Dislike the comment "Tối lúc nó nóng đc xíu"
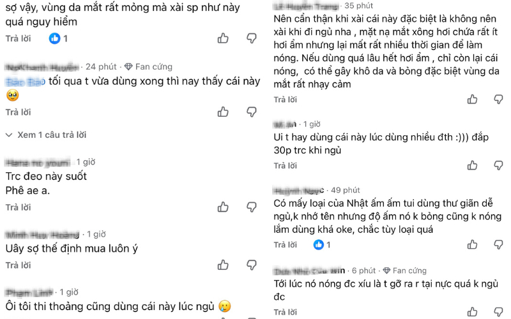The height and width of the screenshot is (319, 511). (499, 312)
